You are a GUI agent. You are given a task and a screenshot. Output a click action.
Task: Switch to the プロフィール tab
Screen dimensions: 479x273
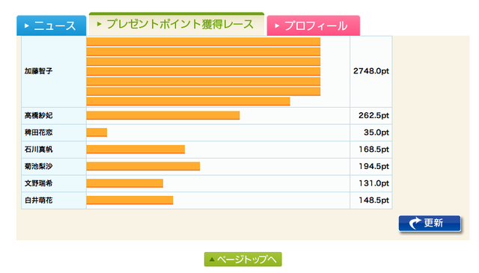pyautogui.click(x=314, y=25)
